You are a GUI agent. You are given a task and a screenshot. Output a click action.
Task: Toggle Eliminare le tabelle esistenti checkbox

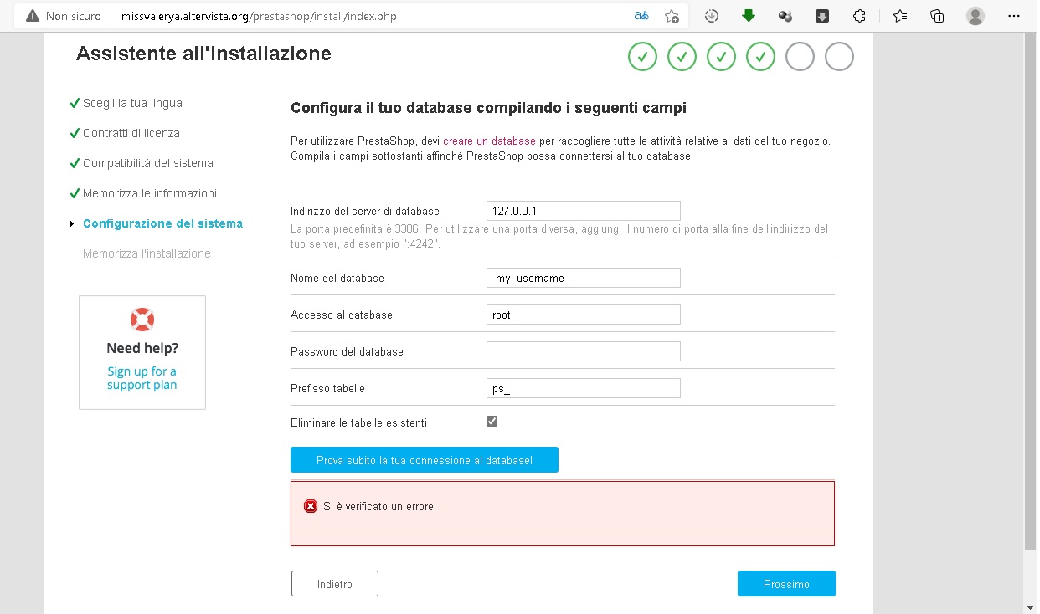[492, 422]
